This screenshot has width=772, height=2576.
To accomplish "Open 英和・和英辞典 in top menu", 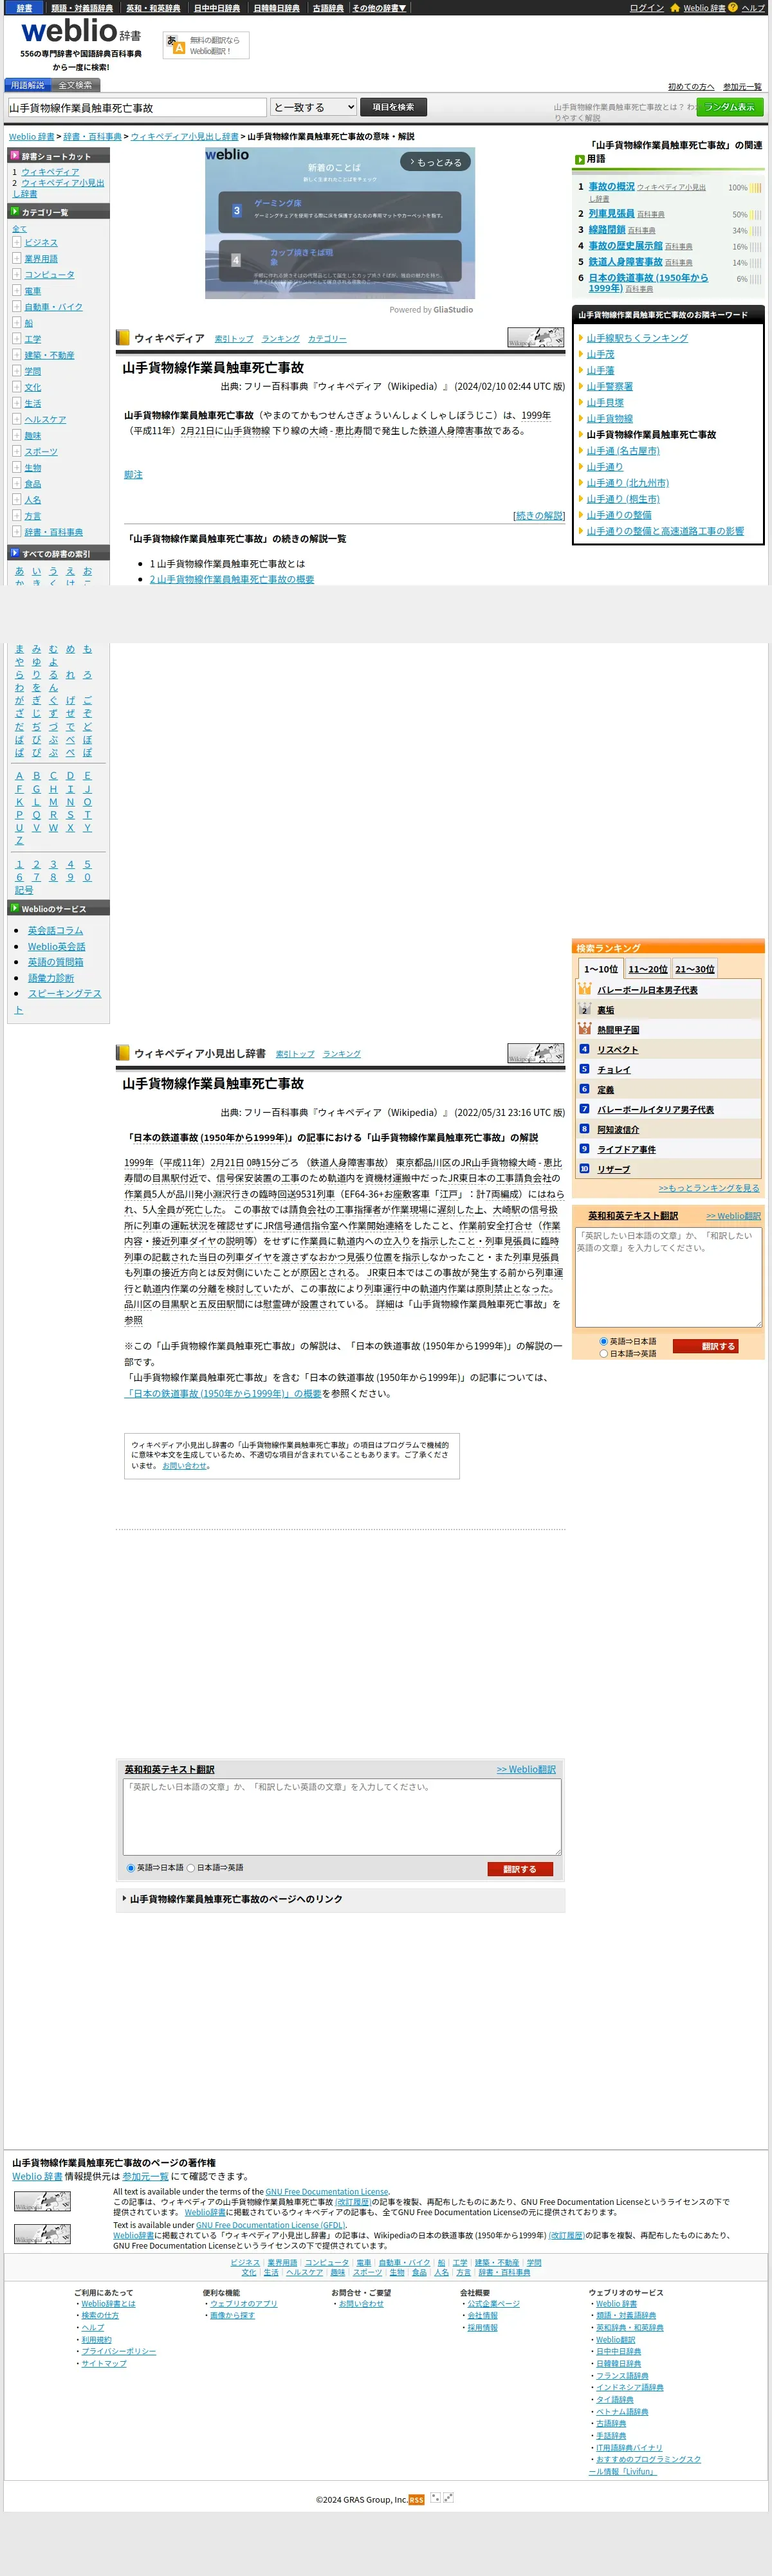I will click(153, 8).
